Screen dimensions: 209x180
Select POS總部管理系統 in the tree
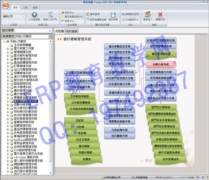tap(25, 150)
